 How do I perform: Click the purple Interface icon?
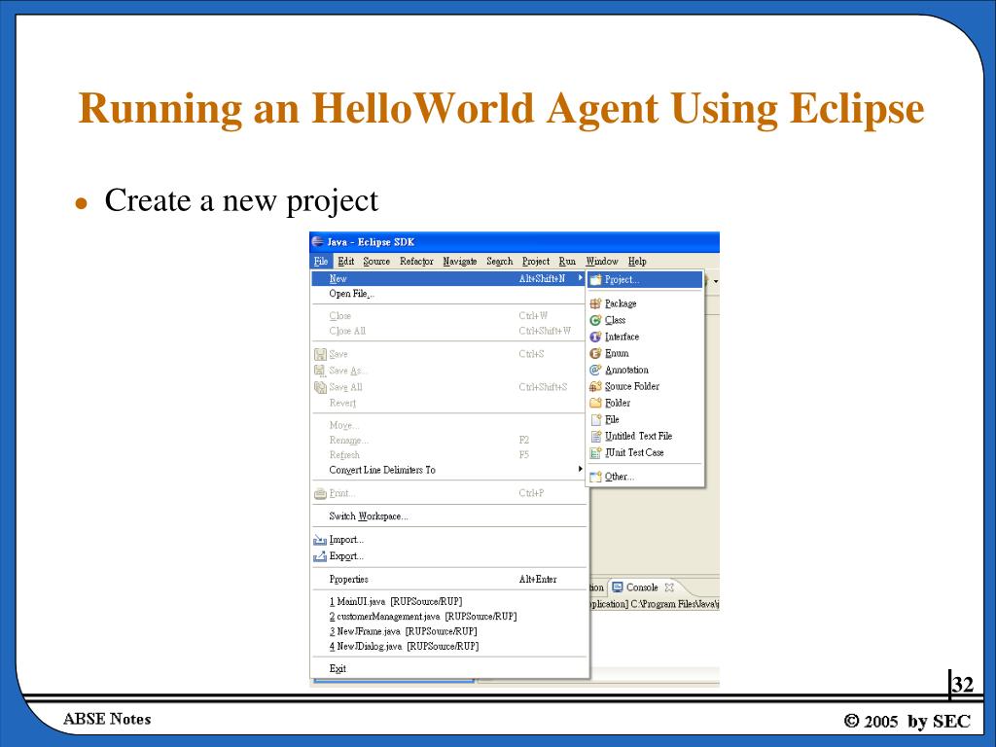(595, 337)
